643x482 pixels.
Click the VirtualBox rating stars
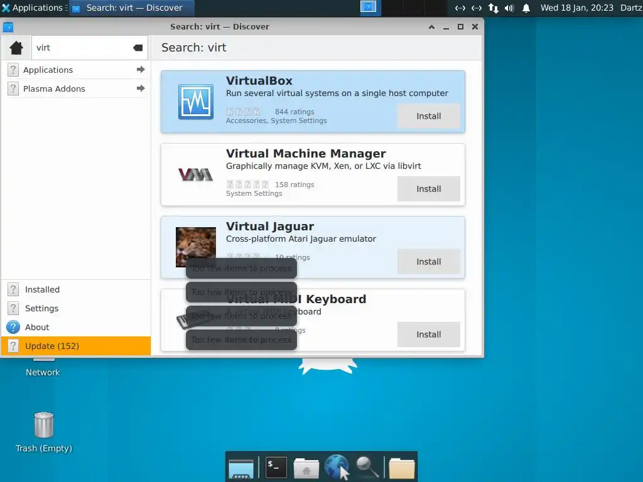(x=243, y=112)
